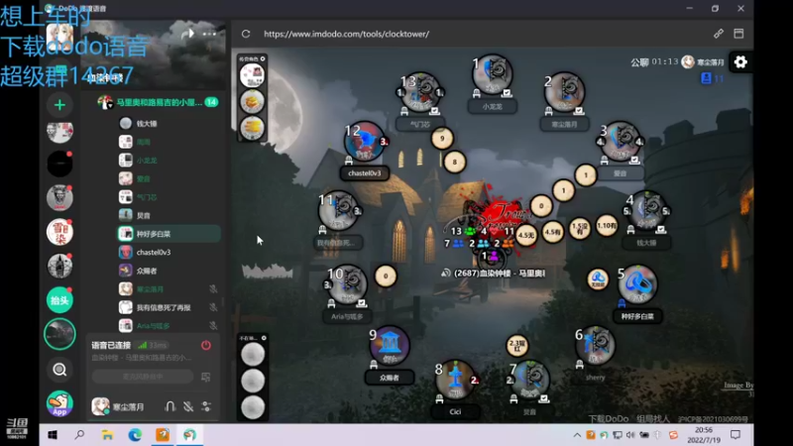Select the player 5 token above 种好多白菜

[637, 283]
